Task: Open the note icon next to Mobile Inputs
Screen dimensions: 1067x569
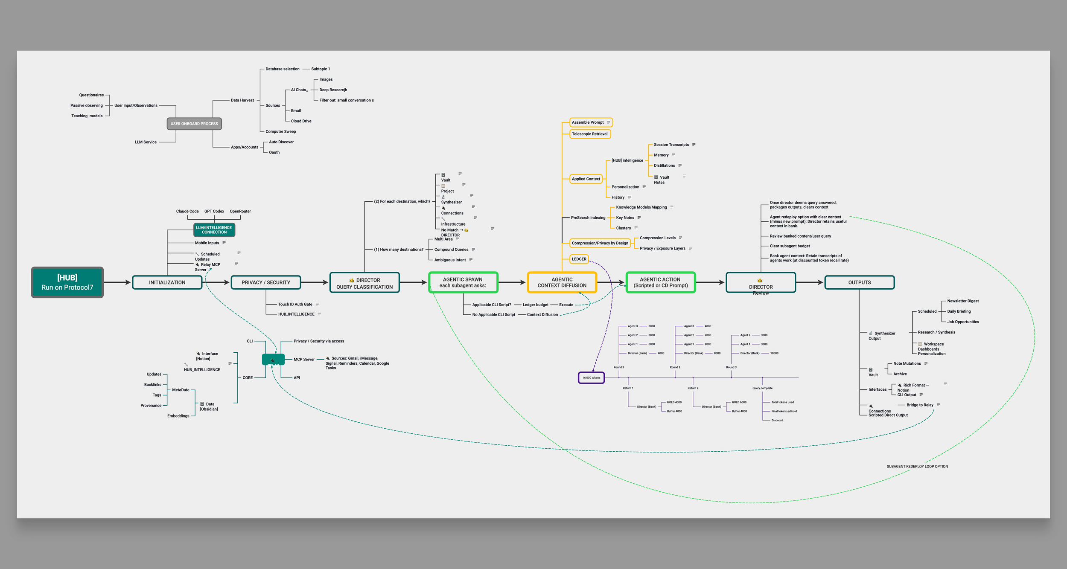Action: click(224, 243)
